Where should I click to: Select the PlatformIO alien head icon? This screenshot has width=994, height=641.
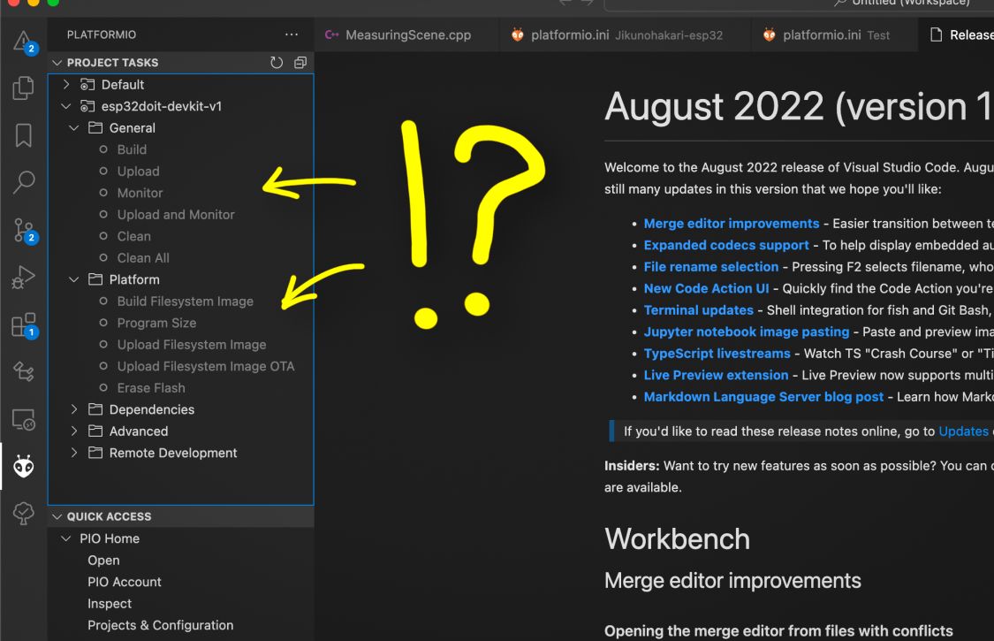coord(24,467)
